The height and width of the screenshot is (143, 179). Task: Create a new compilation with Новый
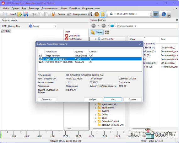(9, 14)
